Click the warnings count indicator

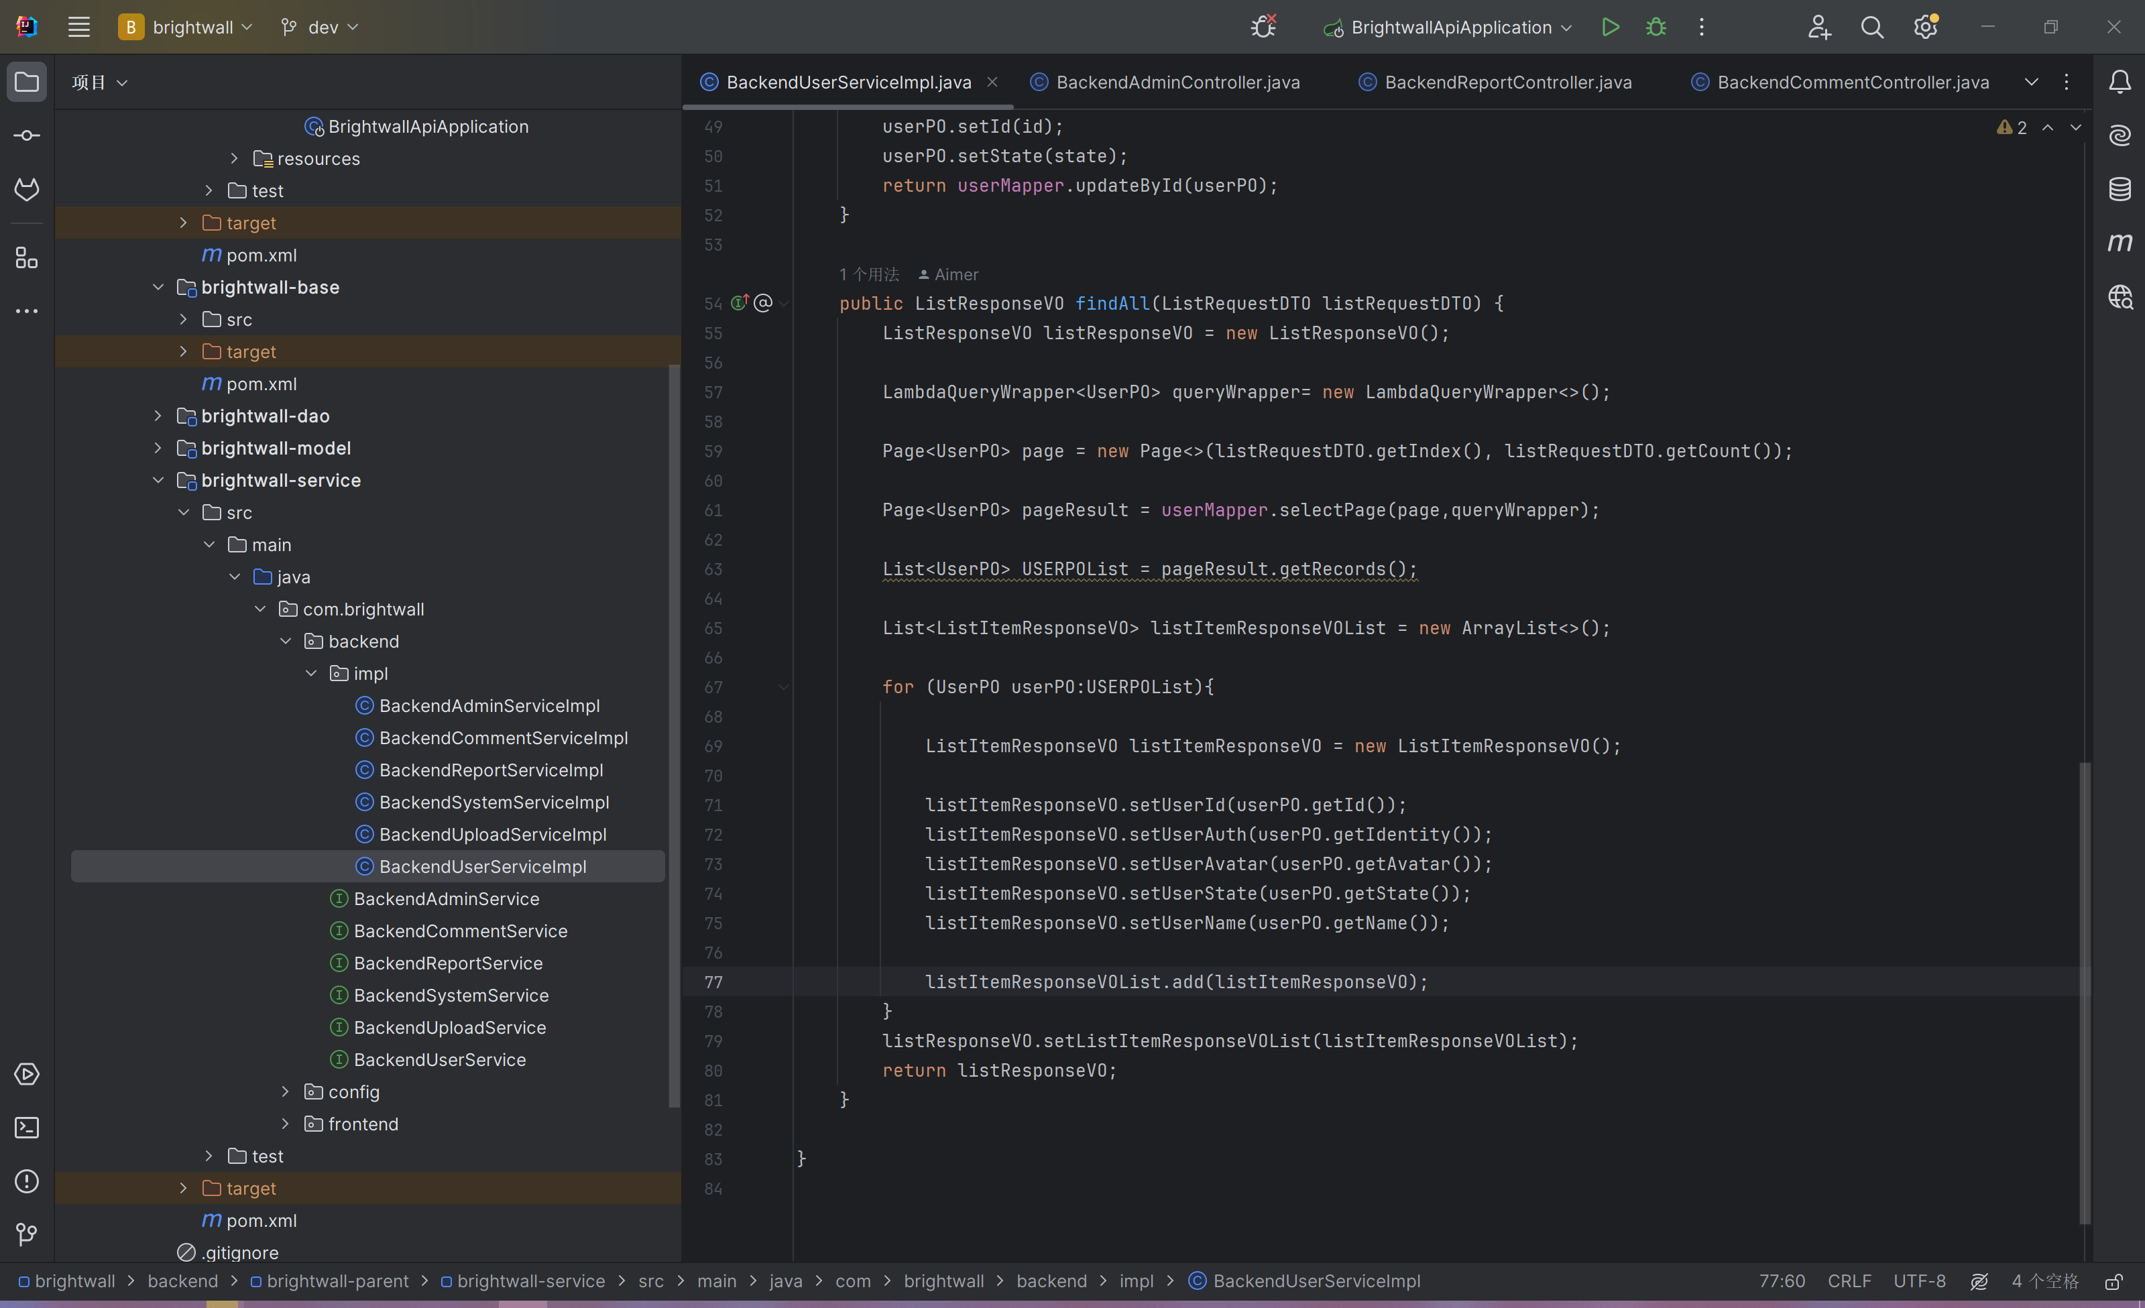pos(2012,128)
